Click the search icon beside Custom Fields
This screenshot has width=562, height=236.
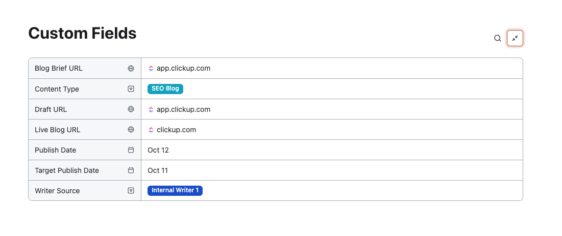pos(497,38)
